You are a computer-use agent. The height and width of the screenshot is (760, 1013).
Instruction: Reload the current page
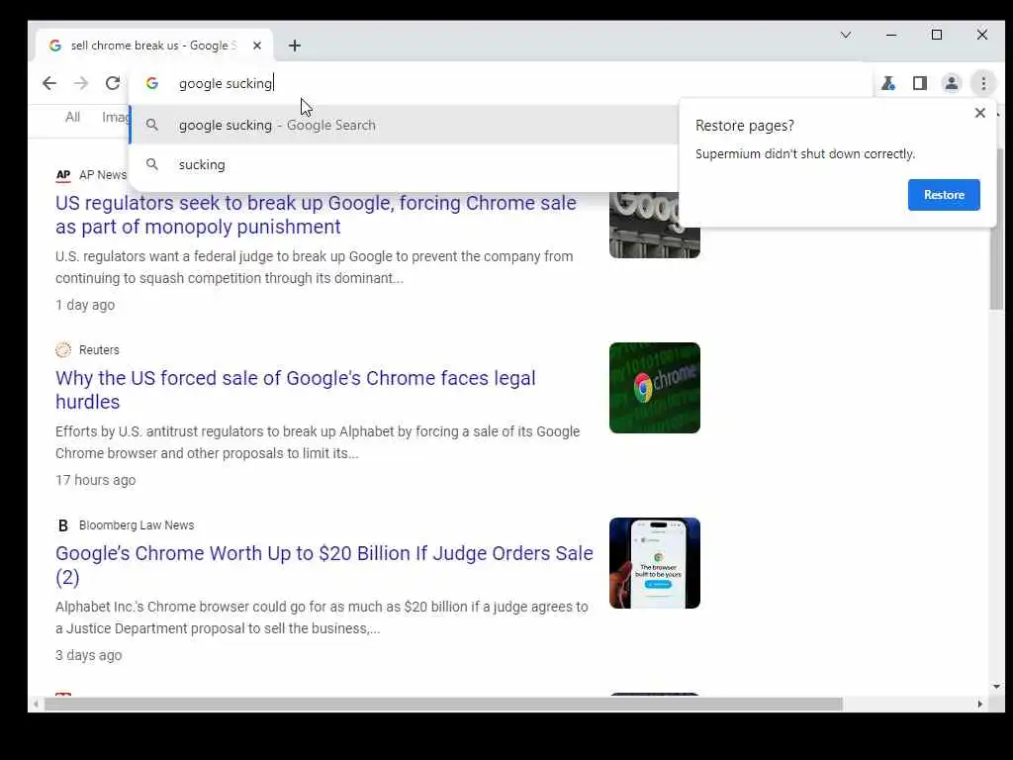113,83
